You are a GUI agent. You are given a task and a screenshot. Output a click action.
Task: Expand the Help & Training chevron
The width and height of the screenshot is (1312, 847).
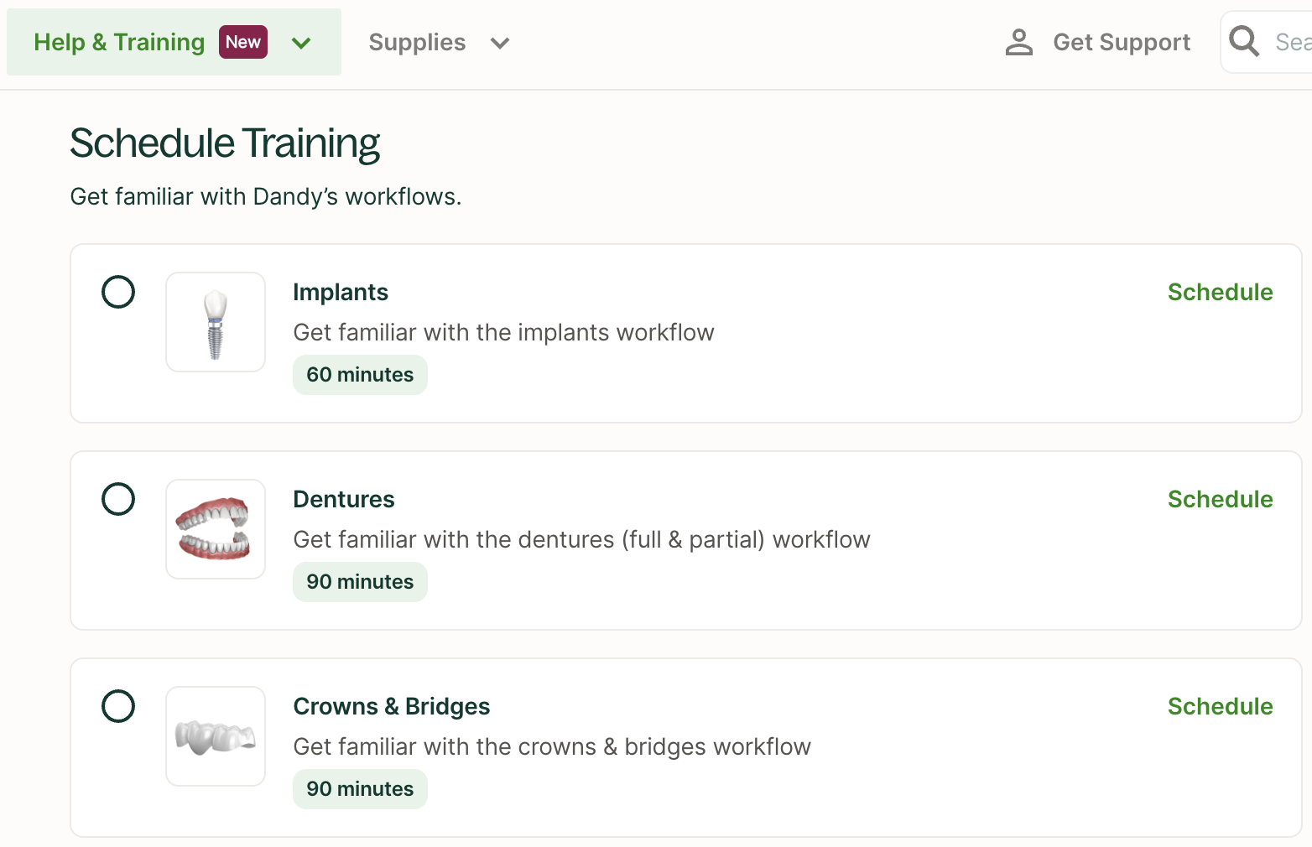[301, 43]
